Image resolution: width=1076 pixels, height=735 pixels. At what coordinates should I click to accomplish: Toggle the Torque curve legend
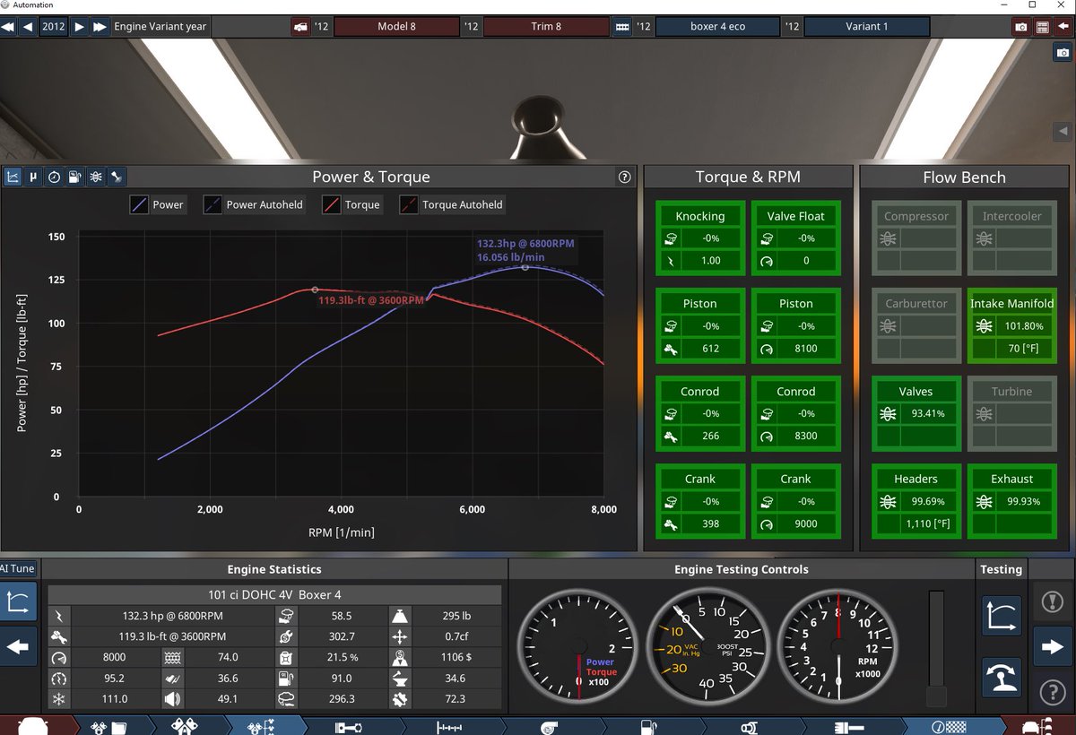point(352,204)
